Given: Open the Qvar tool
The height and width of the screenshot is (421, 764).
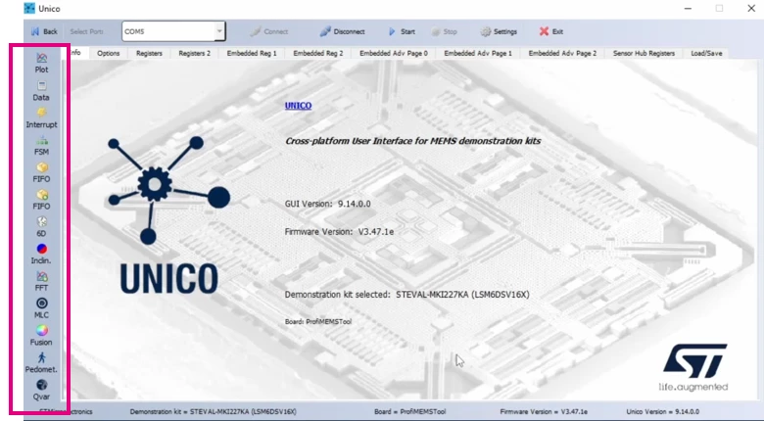Looking at the screenshot, I should tap(41, 391).
